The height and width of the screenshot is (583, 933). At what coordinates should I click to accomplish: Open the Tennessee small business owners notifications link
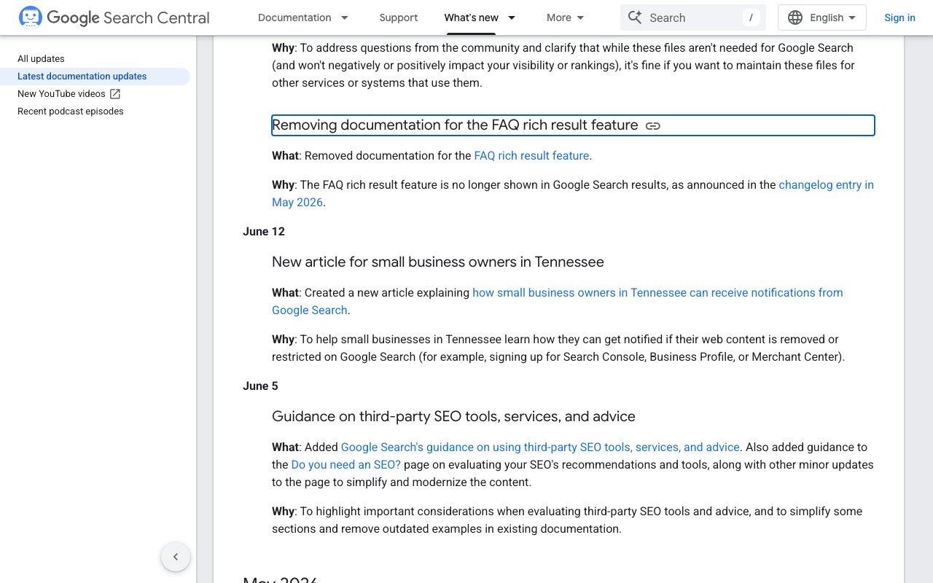pyautogui.click(x=558, y=302)
